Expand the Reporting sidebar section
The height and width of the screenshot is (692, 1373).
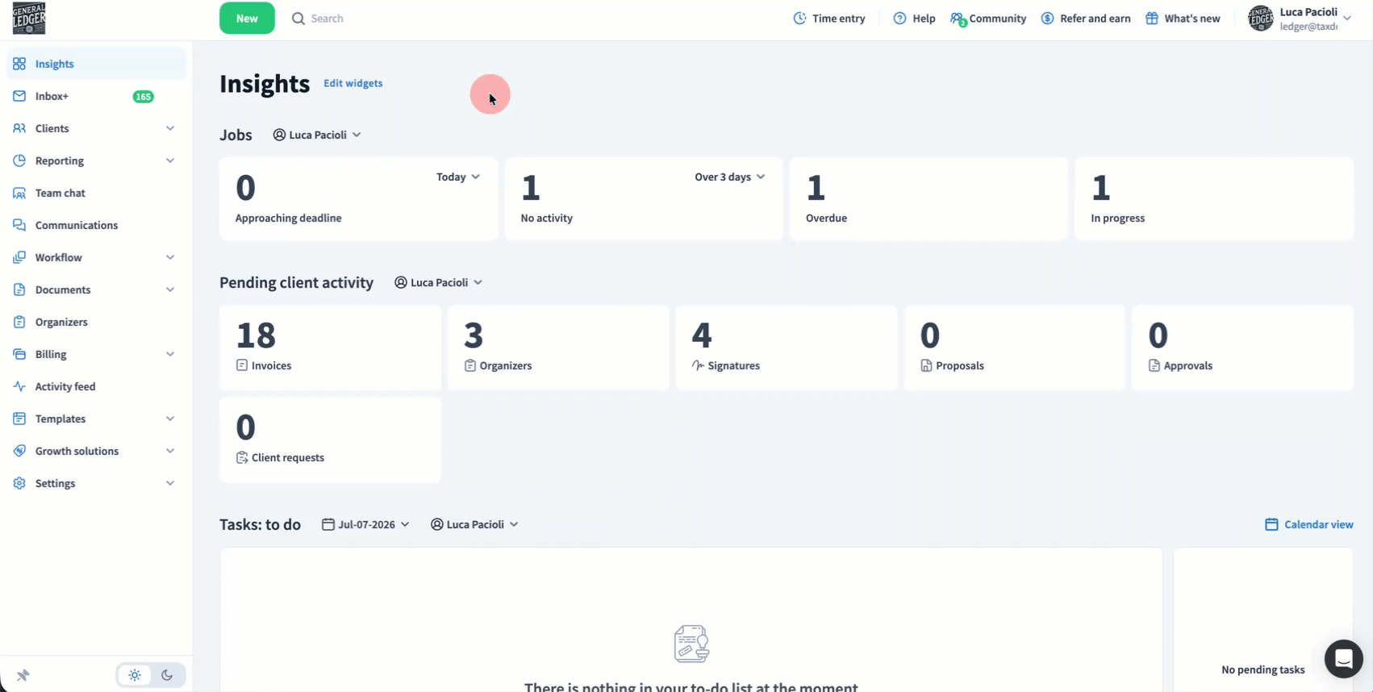coord(170,160)
